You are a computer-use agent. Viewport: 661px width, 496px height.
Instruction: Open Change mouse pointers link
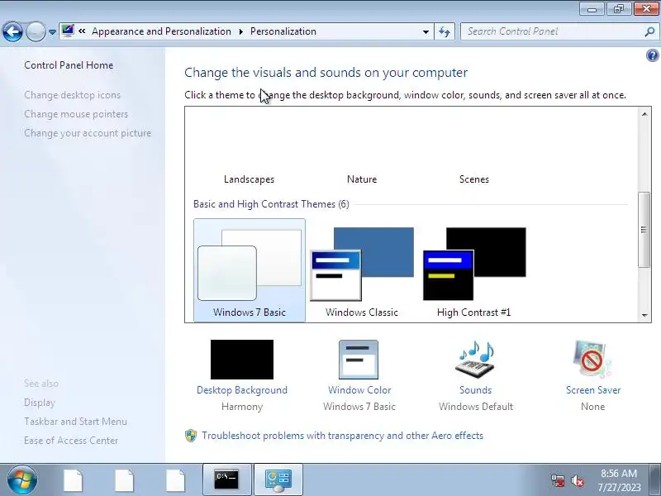(76, 114)
